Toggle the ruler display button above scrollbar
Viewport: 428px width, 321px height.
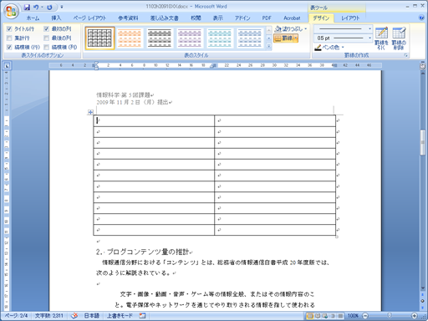422,66
